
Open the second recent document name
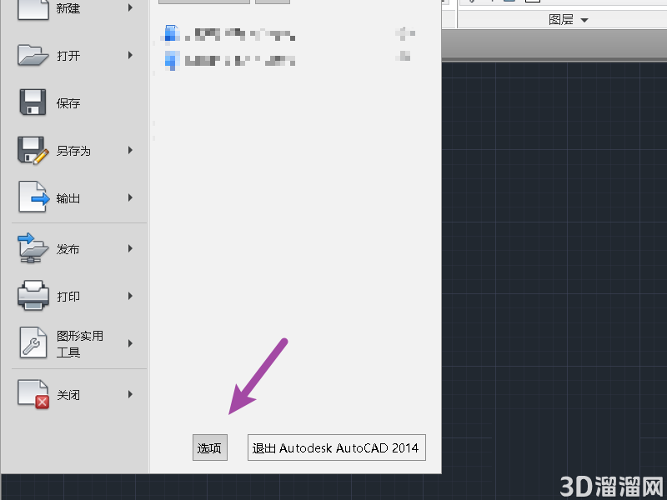240,60
